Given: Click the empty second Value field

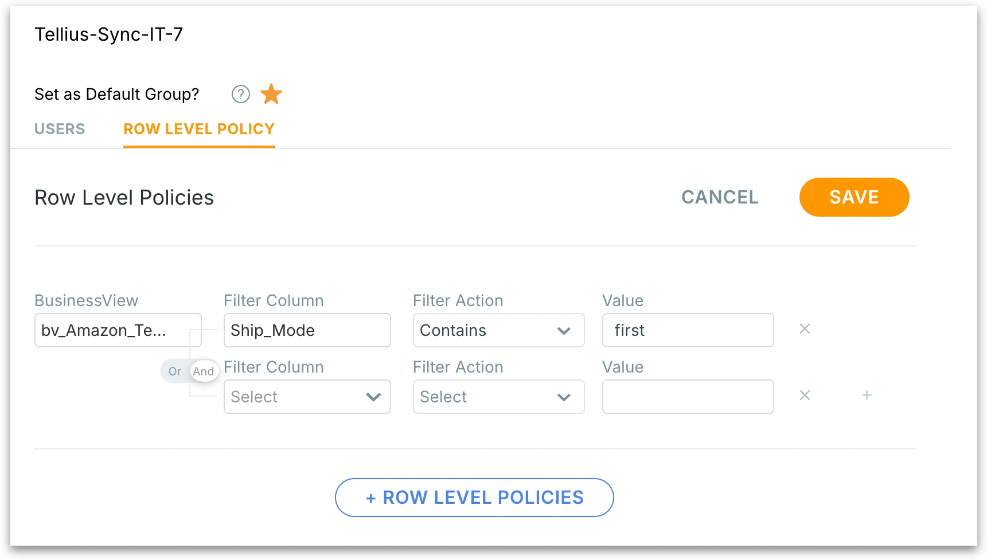Looking at the screenshot, I should (688, 397).
